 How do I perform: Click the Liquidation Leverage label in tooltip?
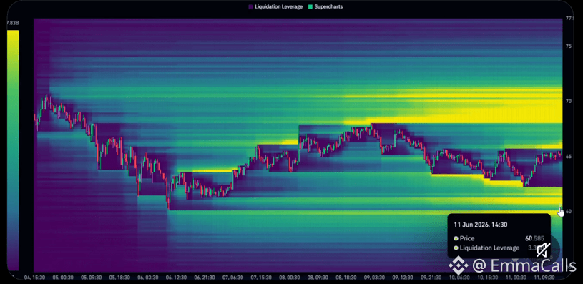pos(489,248)
